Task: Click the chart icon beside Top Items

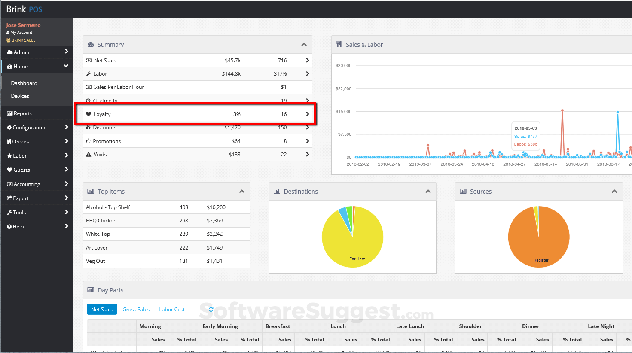Action: pos(91,192)
